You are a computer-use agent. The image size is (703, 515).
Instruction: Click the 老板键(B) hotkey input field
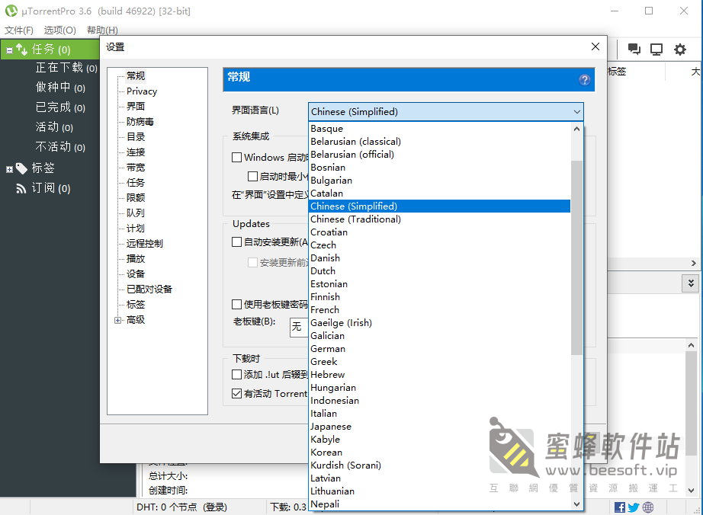300,327
